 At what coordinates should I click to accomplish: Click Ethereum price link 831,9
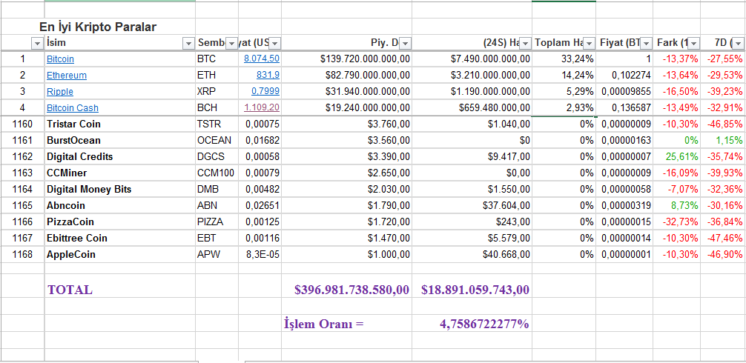click(268, 75)
